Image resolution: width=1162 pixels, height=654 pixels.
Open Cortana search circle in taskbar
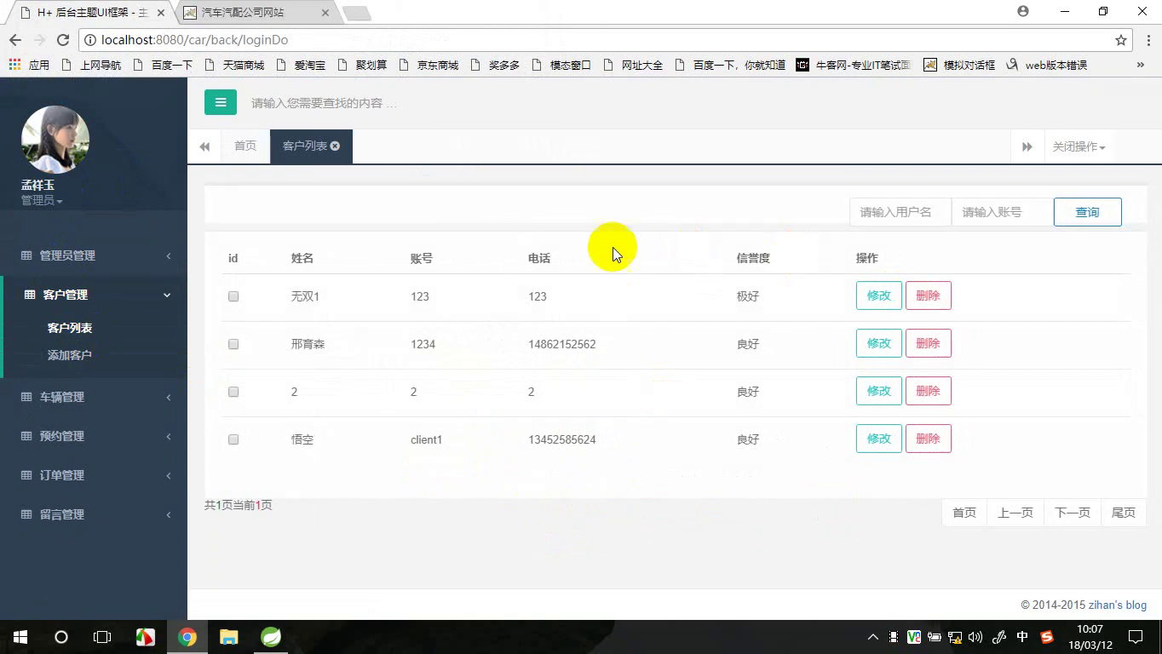pos(61,637)
